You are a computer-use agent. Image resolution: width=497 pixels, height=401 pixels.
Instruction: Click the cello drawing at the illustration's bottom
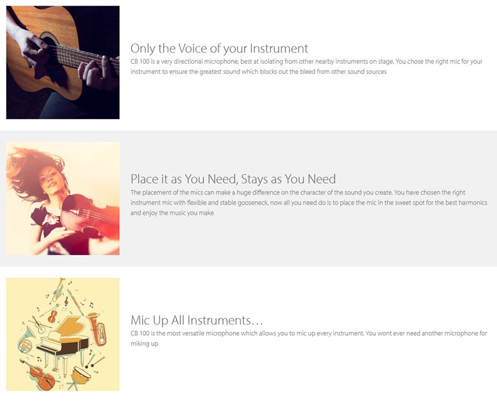coord(38,375)
